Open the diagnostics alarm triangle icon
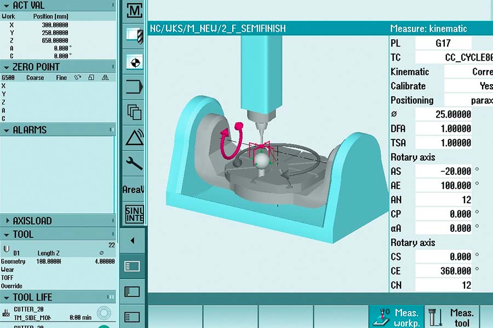Screen dimensions: 493x328 pos(134,137)
